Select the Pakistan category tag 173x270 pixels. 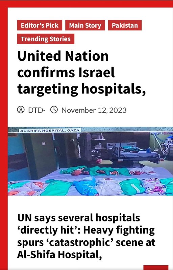pos(125,25)
